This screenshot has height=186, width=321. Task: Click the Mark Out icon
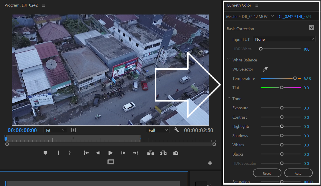(x=70, y=153)
